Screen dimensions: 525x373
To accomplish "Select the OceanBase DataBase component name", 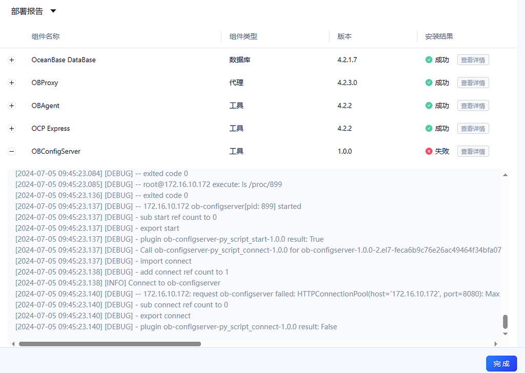I will click(x=64, y=60).
